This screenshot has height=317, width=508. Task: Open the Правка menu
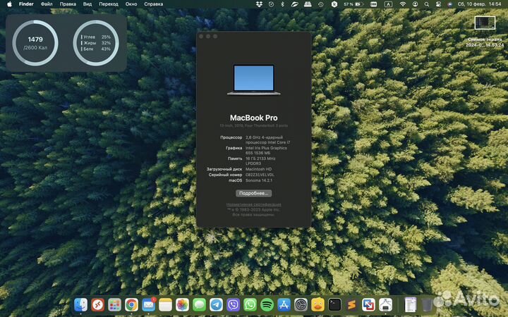[68, 4]
